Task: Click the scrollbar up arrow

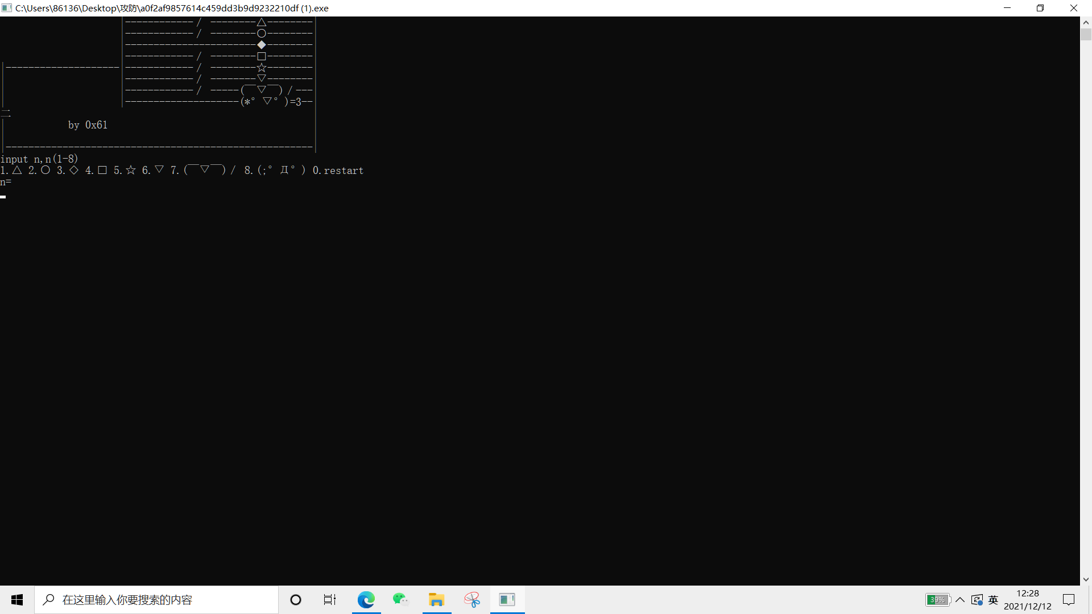Action: pyautogui.click(x=1086, y=23)
